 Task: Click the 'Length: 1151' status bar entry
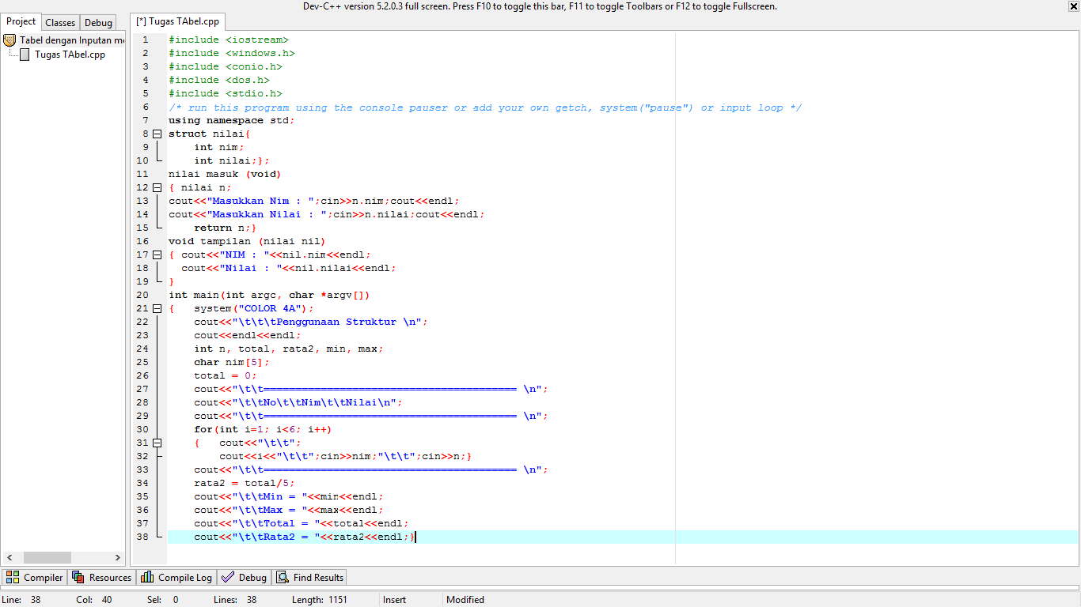pos(320,600)
